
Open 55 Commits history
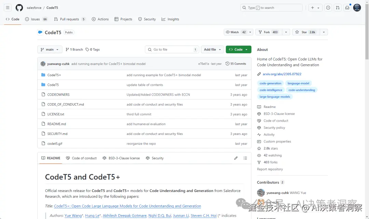click(x=236, y=64)
